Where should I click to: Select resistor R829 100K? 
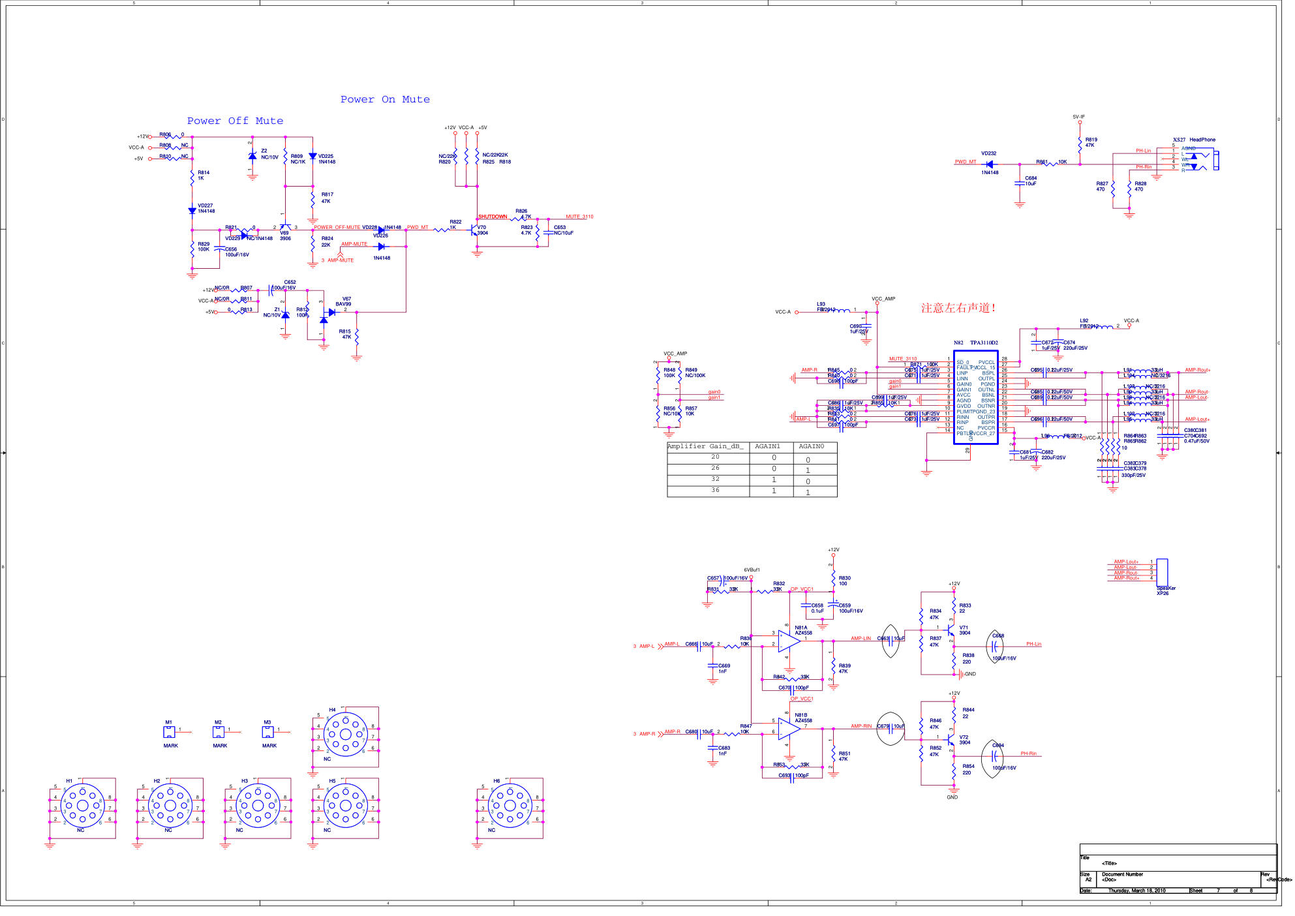(x=192, y=248)
